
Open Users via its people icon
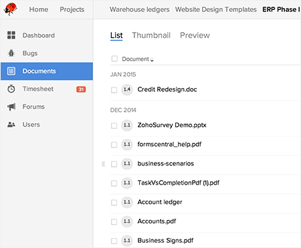[x=11, y=125]
